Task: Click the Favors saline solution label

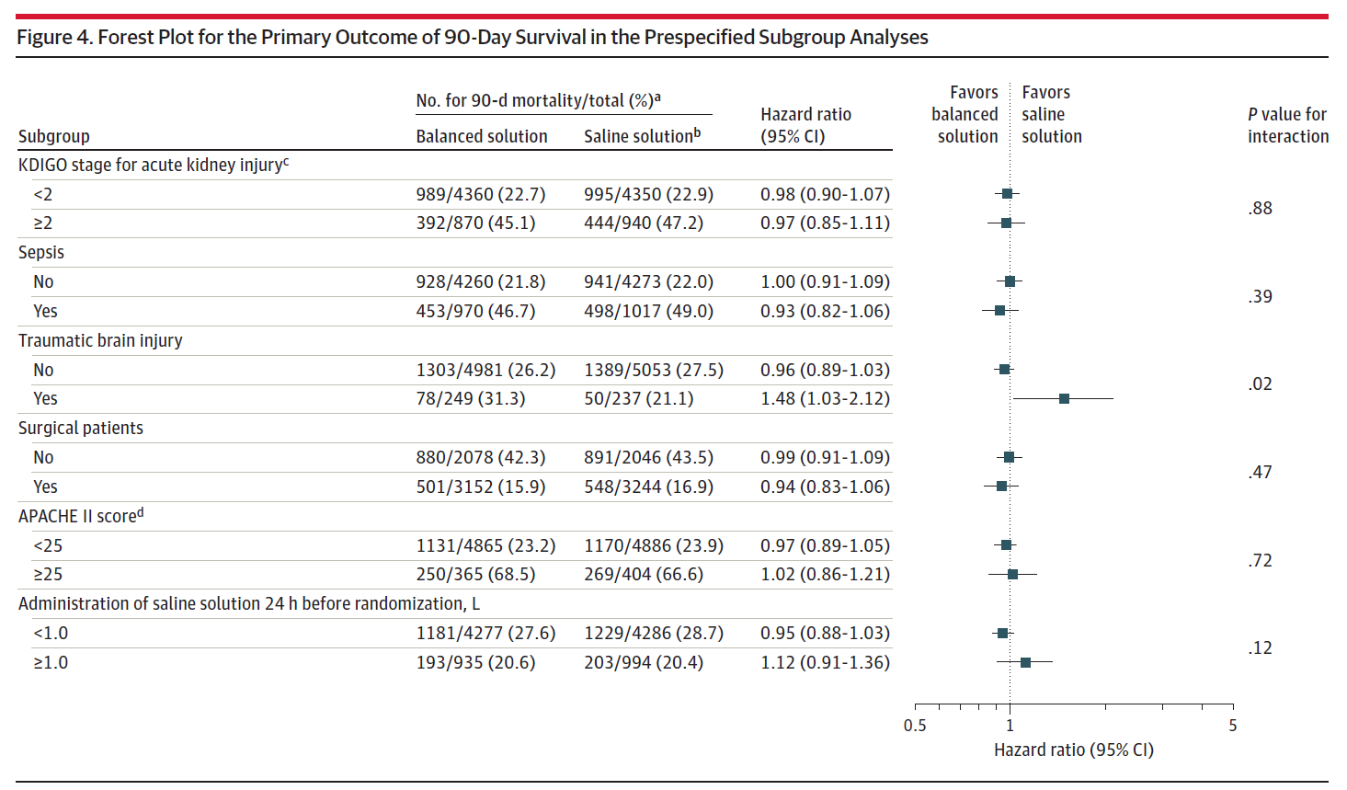Action: click(1051, 115)
